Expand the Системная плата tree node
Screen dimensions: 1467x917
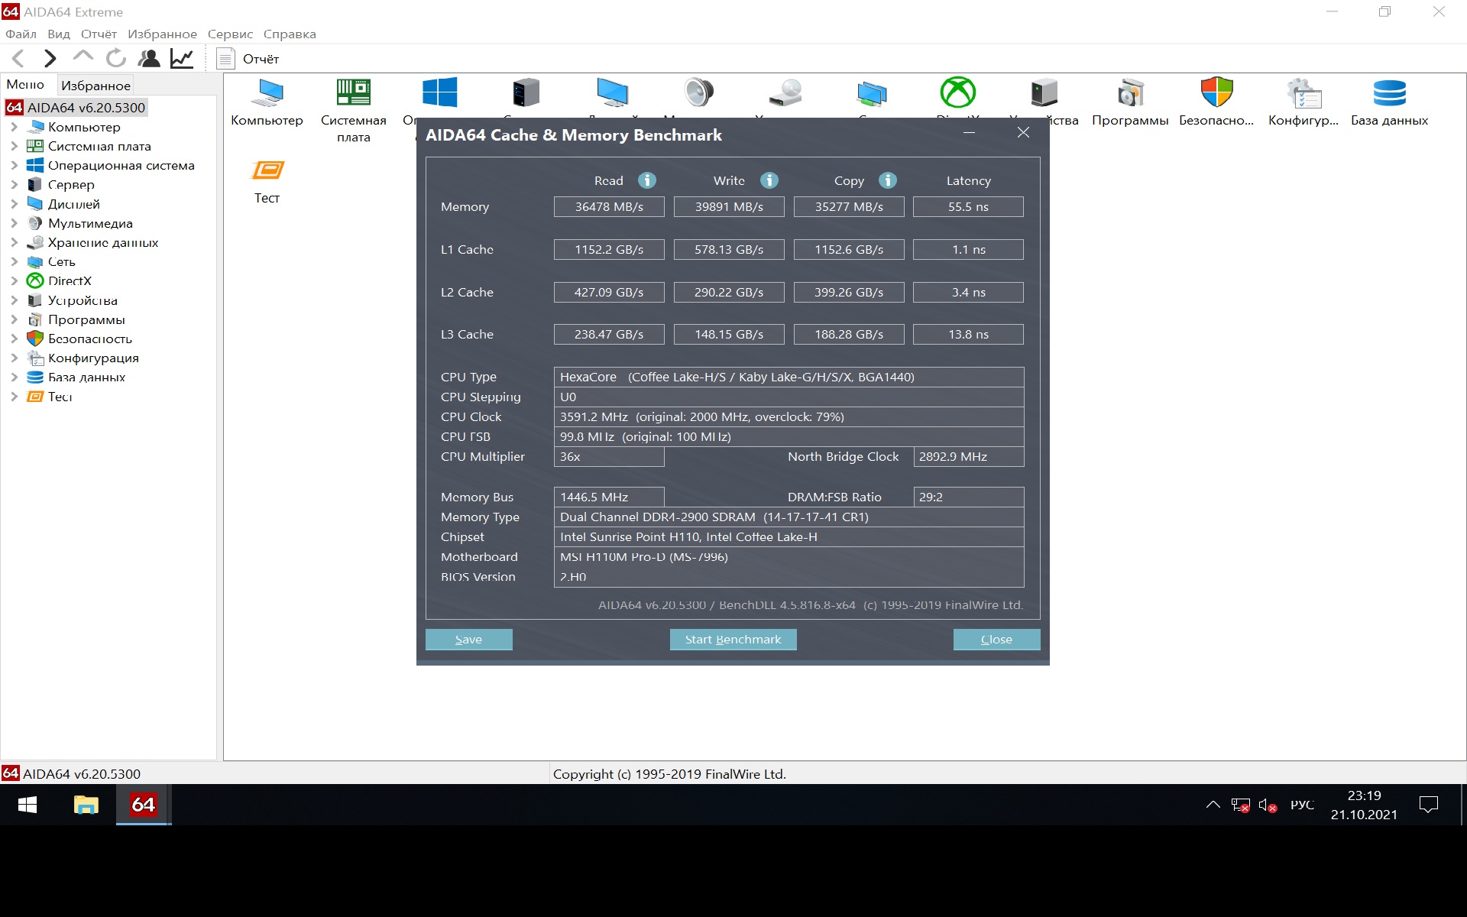tap(14, 146)
